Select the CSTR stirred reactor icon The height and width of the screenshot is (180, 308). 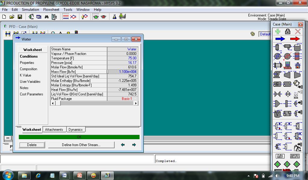pyautogui.click(x=277, y=114)
